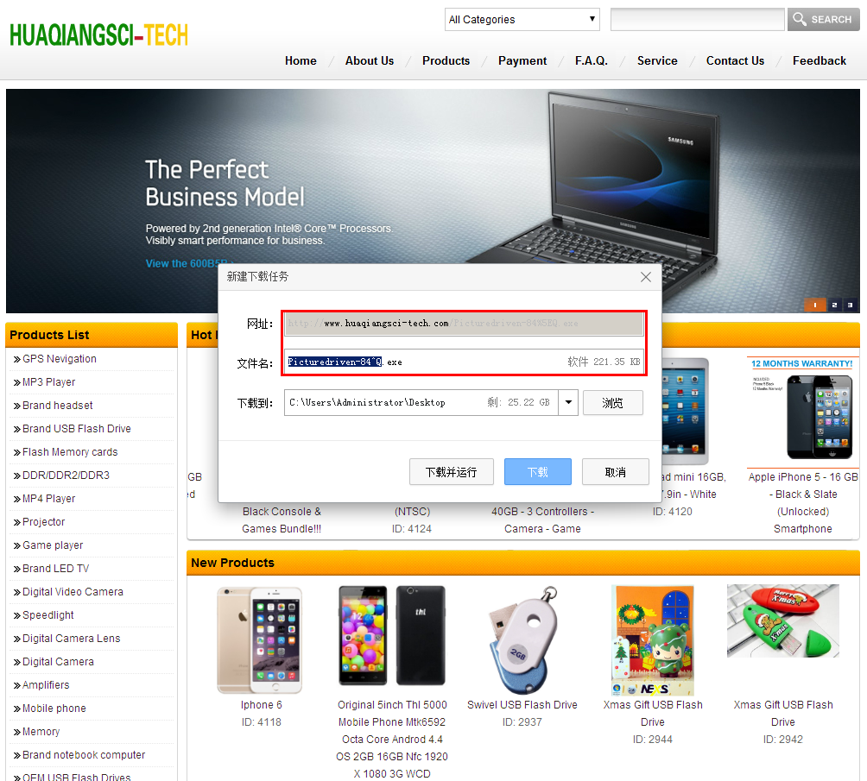Viewport: 867px width, 781px height.
Task: Open Brand notebook computer category
Action: point(84,754)
